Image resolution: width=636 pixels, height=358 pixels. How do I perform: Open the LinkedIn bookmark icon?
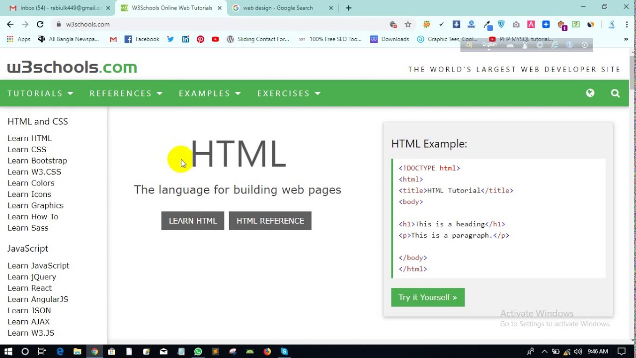click(x=185, y=39)
